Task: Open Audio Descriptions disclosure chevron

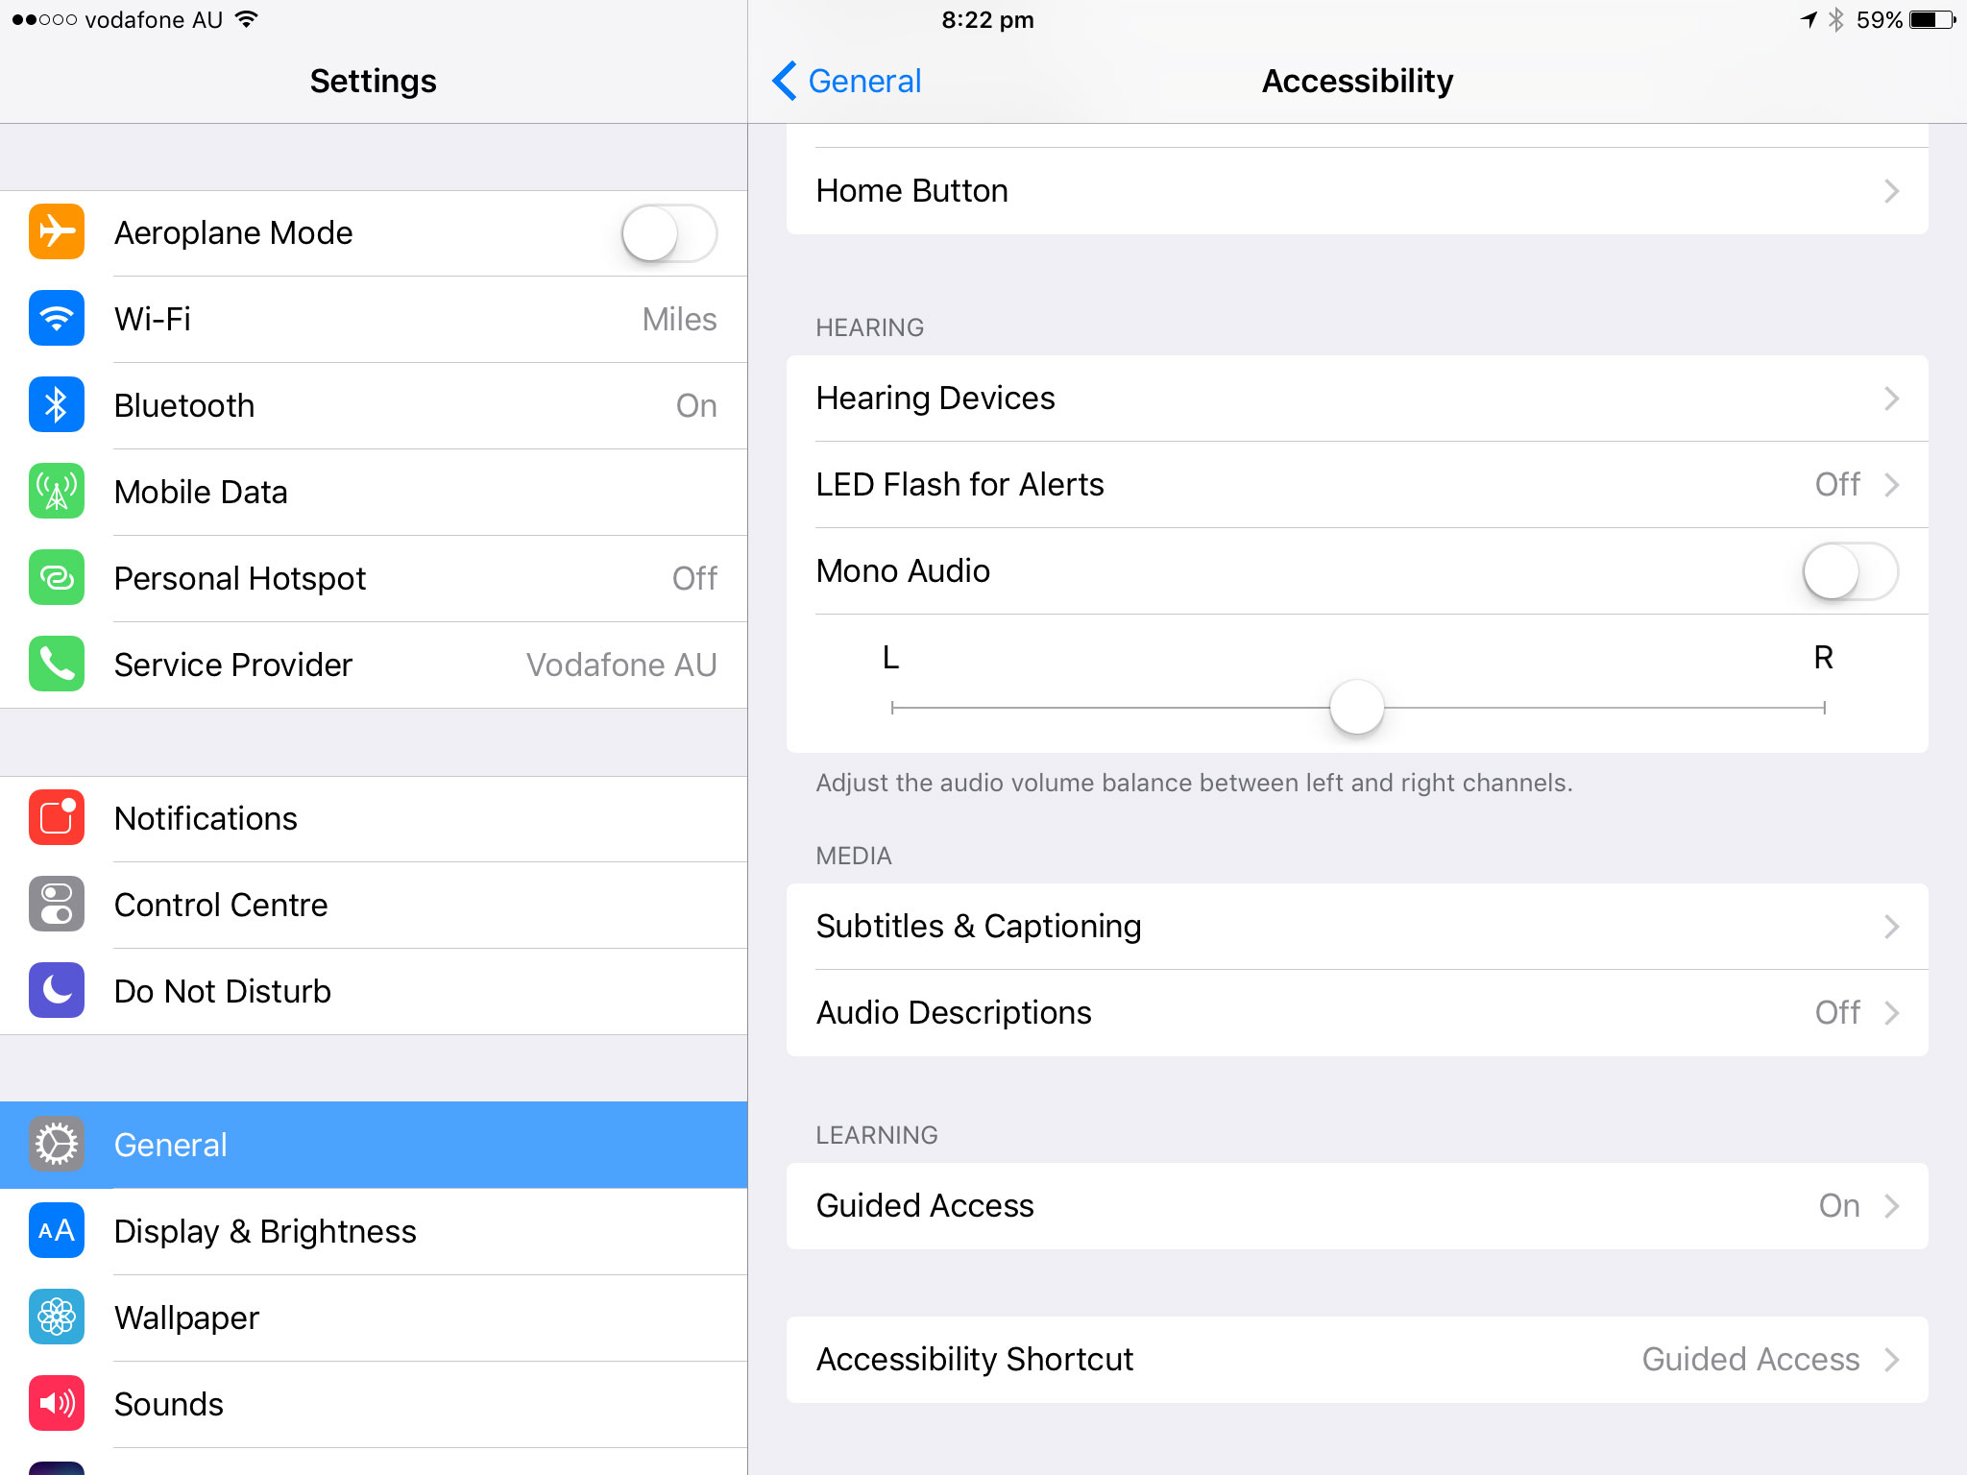Action: click(x=1891, y=1013)
